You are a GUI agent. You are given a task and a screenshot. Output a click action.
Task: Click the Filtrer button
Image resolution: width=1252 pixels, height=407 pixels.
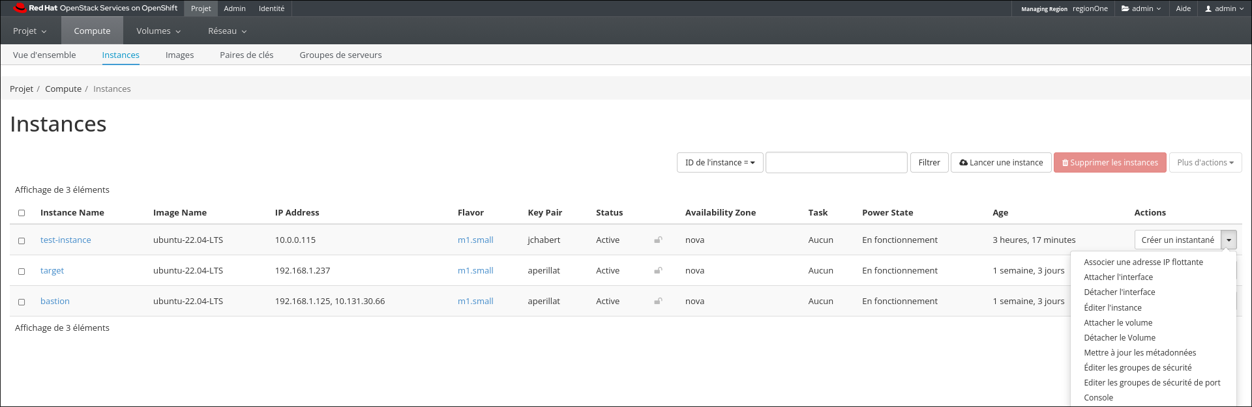tap(929, 163)
